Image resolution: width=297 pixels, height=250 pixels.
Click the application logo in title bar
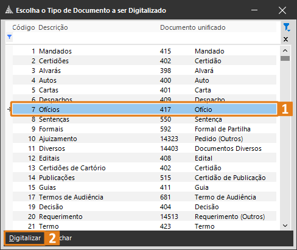coord(9,10)
